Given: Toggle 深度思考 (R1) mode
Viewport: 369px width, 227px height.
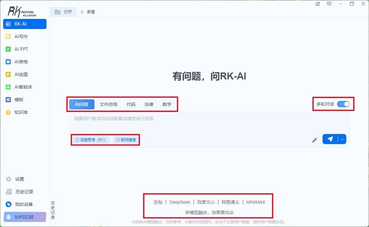Looking at the screenshot, I should (90, 140).
